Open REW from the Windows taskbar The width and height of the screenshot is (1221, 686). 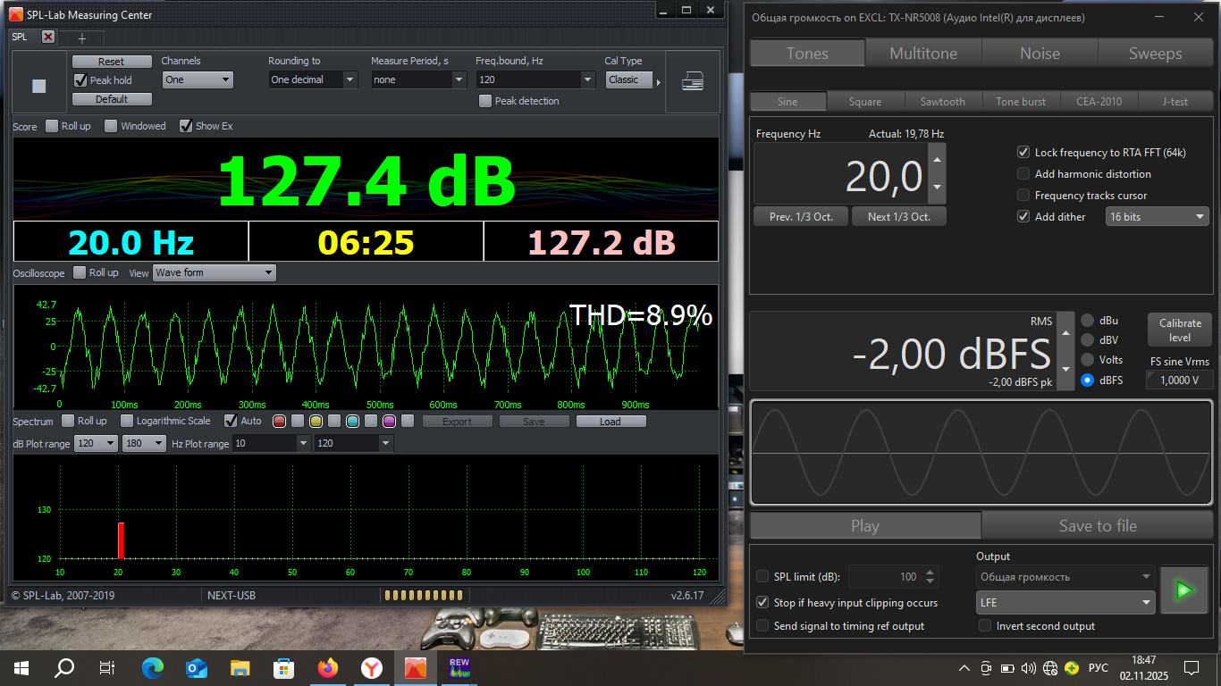459,667
